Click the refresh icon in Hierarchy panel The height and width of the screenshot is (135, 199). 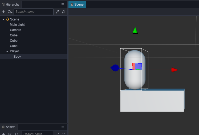64,12
